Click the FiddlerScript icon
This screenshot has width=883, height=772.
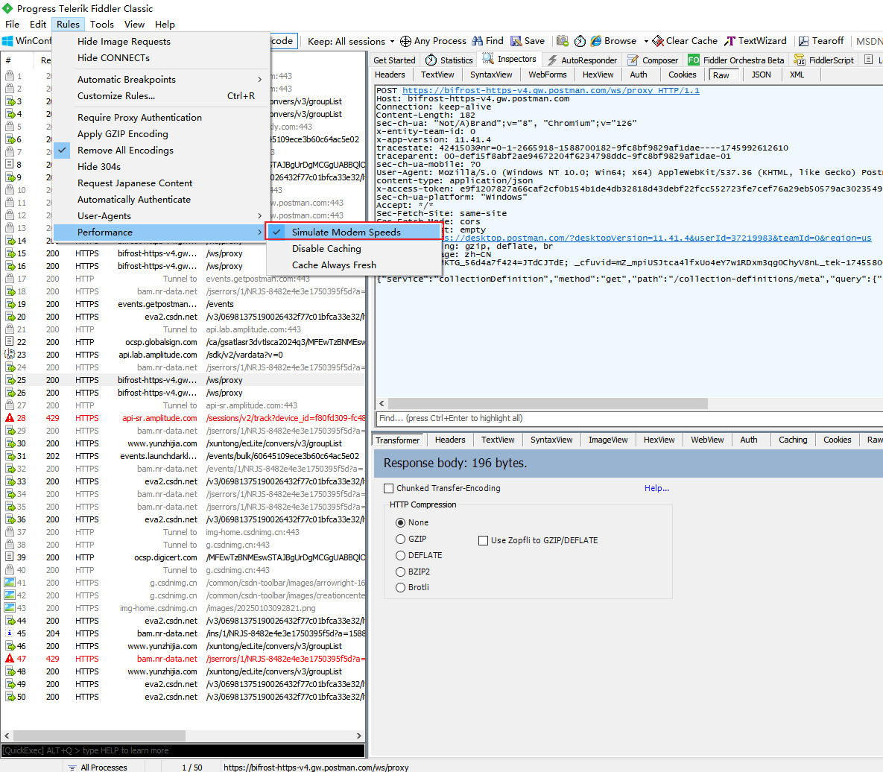point(799,60)
